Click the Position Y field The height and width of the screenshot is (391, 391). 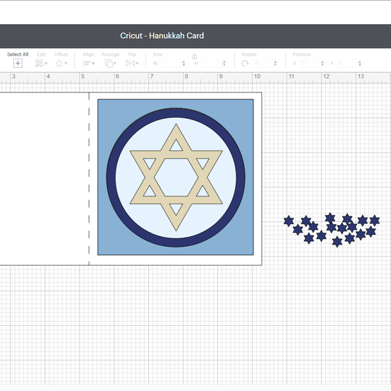click(347, 63)
